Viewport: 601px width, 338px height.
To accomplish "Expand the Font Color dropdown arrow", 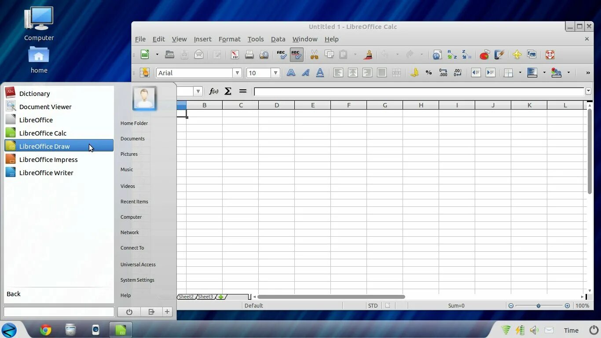I will [x=568, y=73].
